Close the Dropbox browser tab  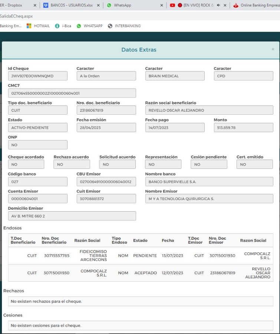pos(35,5)
